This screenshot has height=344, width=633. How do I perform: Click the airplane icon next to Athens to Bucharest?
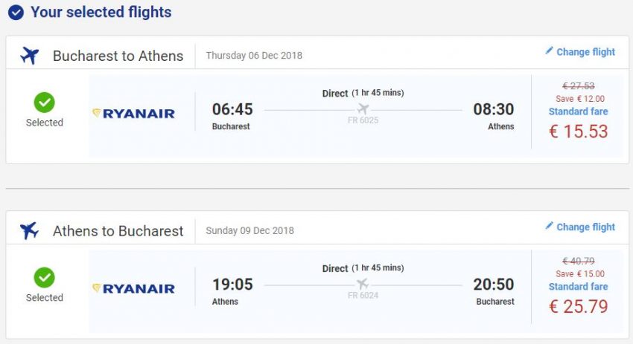[x=30, y=230]
